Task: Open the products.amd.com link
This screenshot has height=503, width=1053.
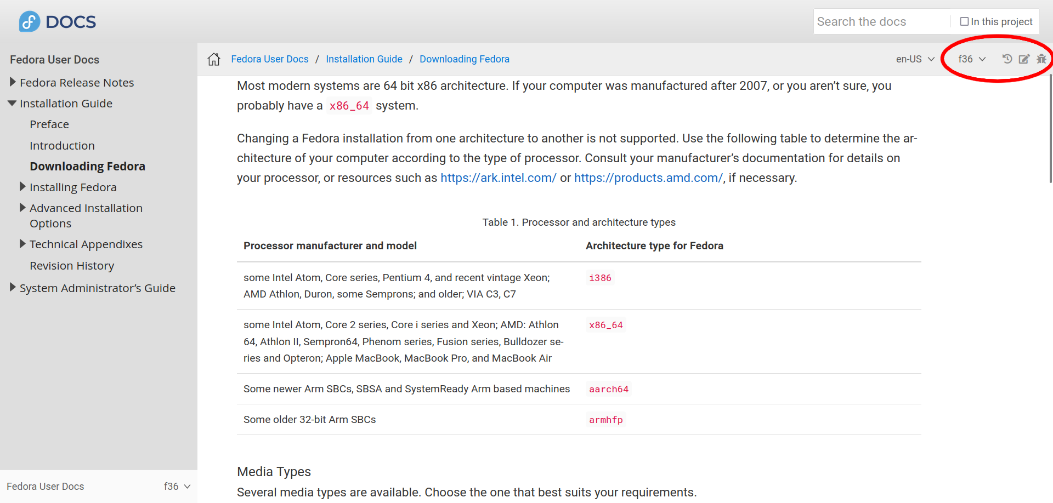Action: click(649, 178)
